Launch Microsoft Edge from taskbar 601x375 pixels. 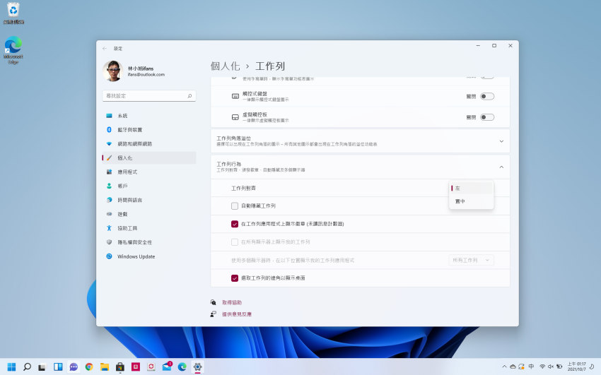[182, 367]
